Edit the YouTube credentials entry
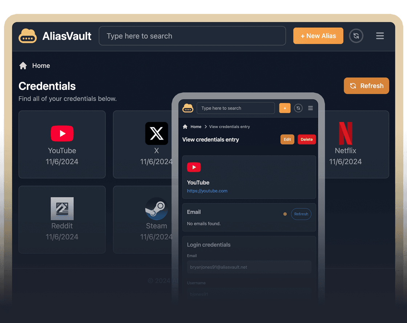Image resolution: width=407 pixels, height=323 pixels. point(287,139)
